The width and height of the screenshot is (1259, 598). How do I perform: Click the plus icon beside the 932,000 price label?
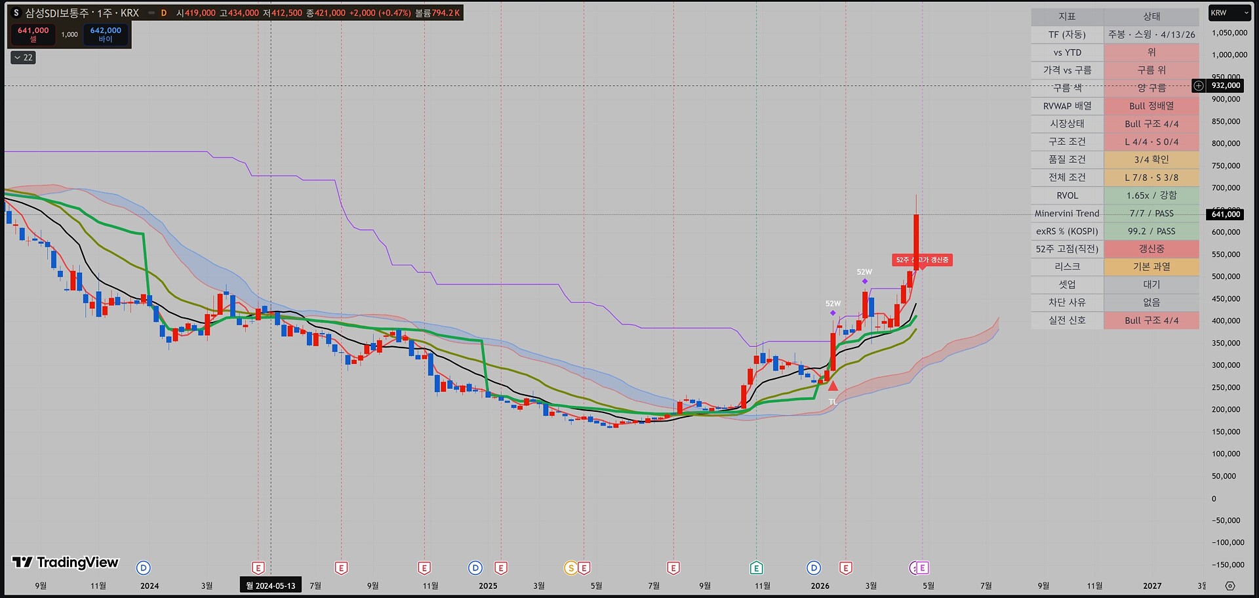1199,85
